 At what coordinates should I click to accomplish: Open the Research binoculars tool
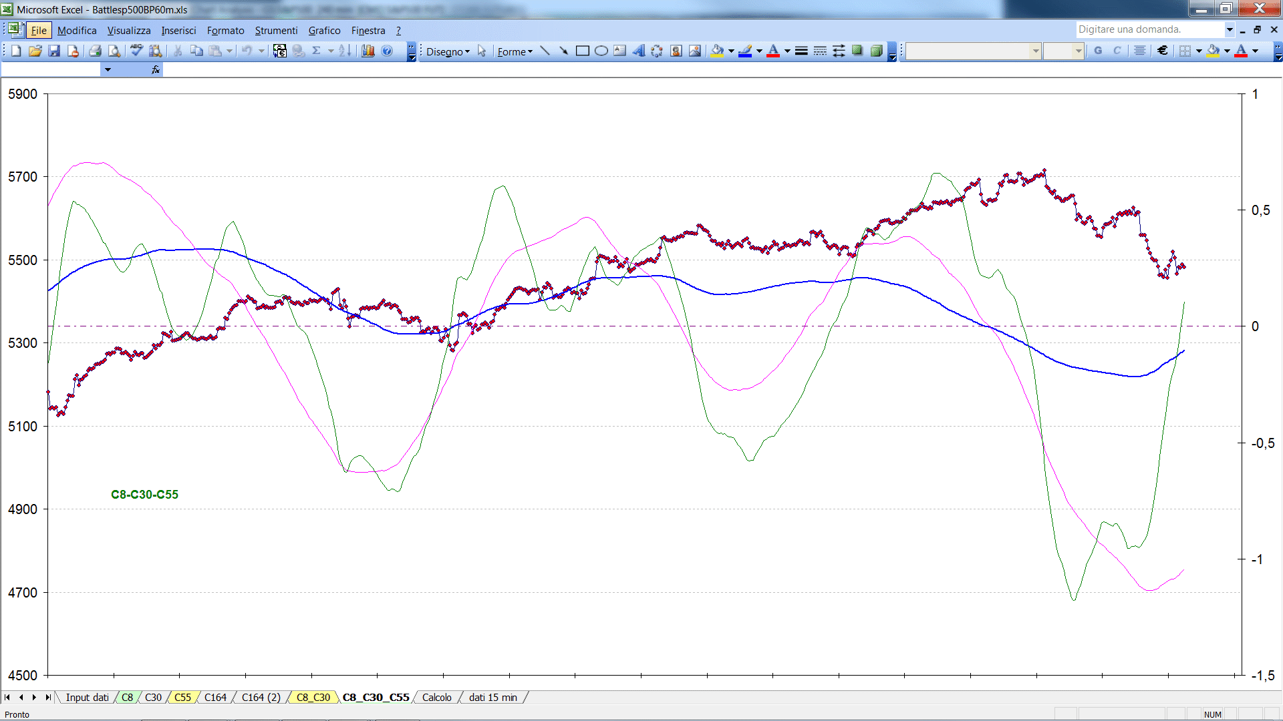coord(156,51)
